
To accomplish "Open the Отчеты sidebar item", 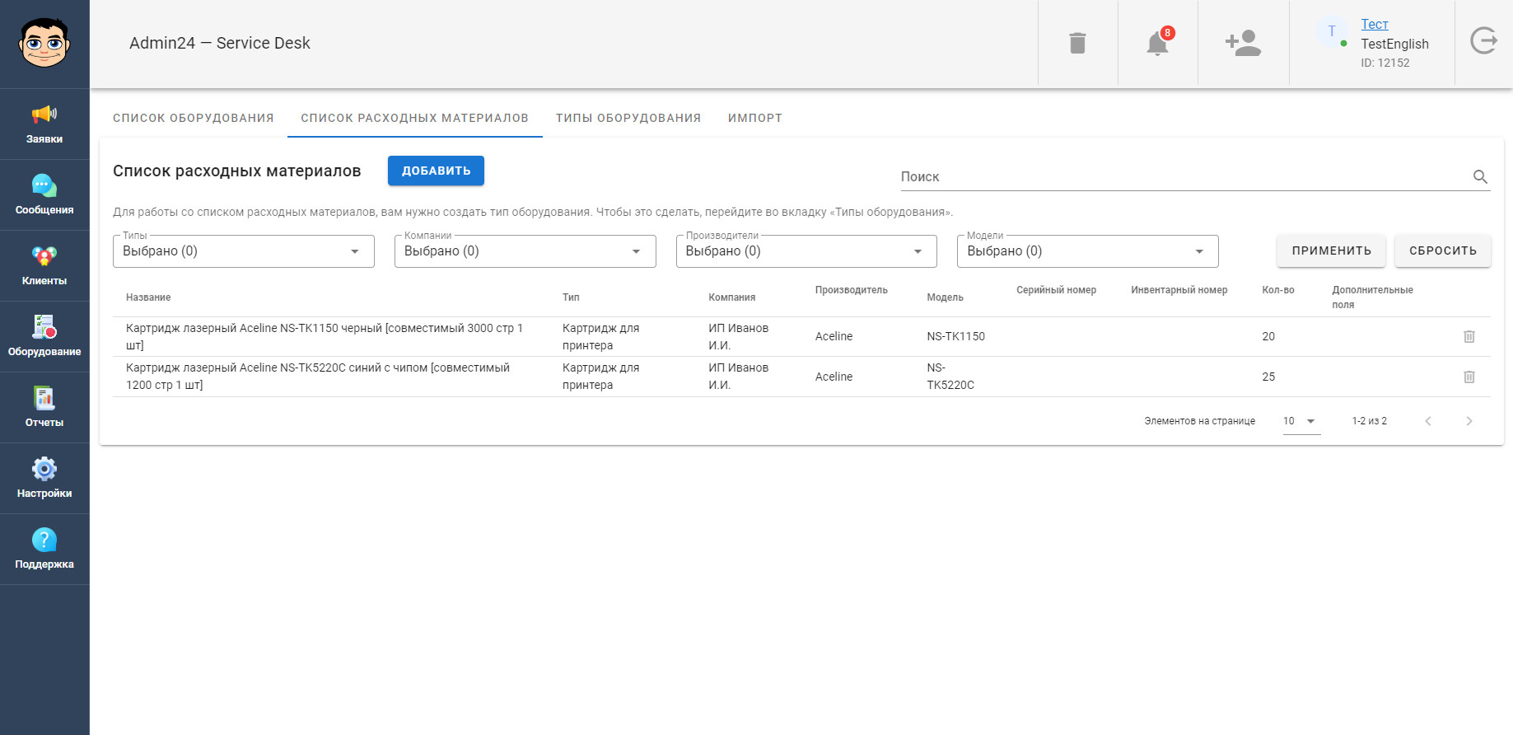I will point(44,408).
